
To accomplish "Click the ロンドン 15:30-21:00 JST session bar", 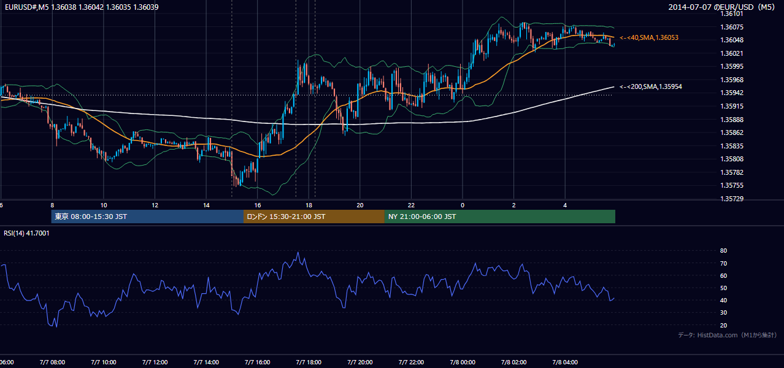I will pos(314,217).
